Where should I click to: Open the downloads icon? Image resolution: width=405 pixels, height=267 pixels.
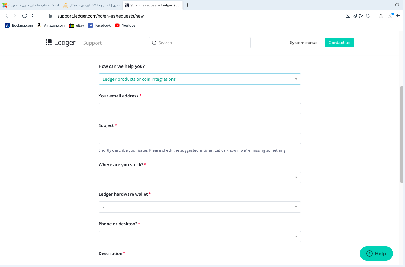click(x=390, y=16)
